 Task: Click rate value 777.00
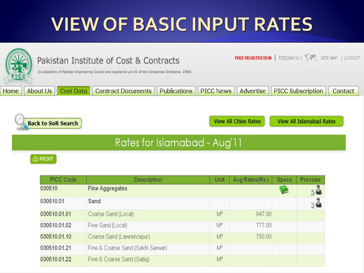tap(263, 225)
